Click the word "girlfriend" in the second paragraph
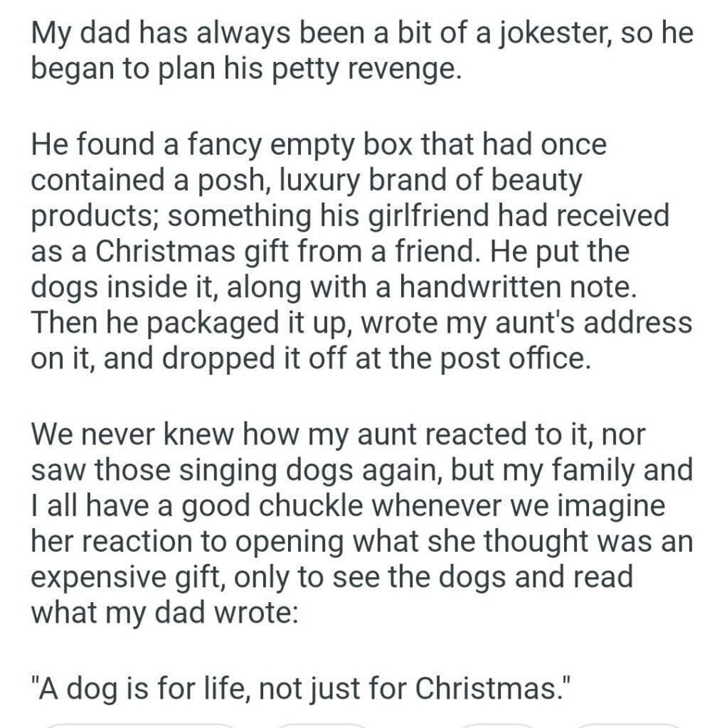This screenshot has height=728, width=727. coord(455,216)
